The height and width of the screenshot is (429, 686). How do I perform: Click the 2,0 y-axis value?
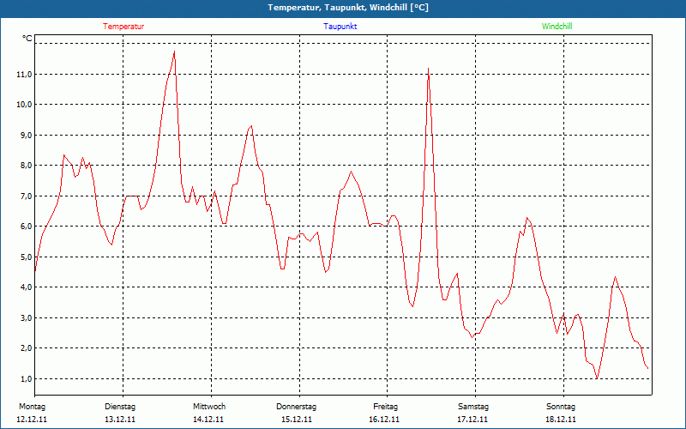(x=26, y=348)
